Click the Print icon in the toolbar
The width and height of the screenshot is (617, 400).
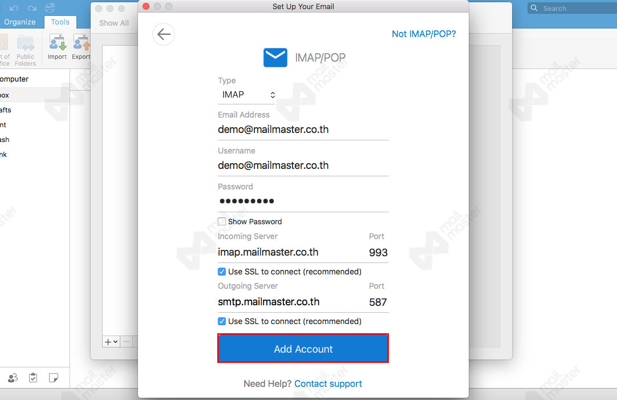point(50,7)
